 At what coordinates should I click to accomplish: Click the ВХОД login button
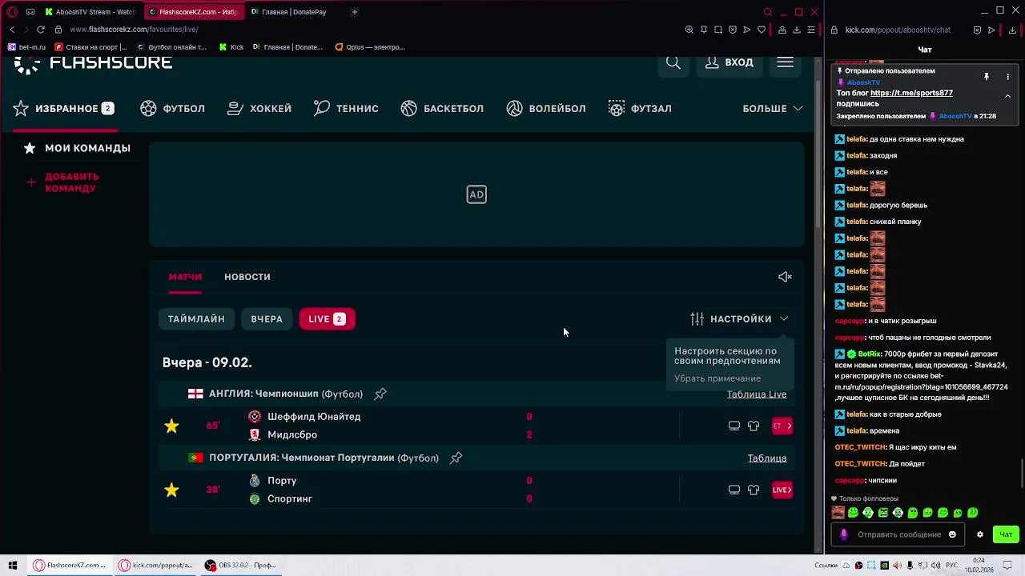coord(729,62)
